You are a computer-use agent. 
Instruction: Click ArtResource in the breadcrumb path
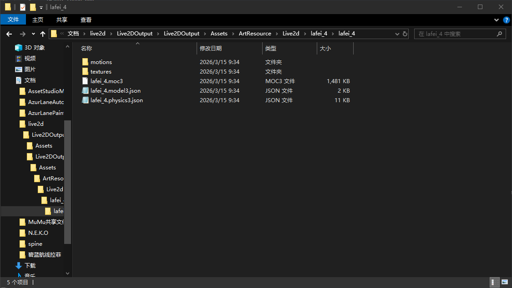(255, 34)
